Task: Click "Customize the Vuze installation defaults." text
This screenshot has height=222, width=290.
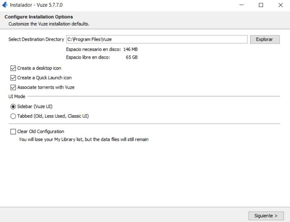Action: click(49, 24)
